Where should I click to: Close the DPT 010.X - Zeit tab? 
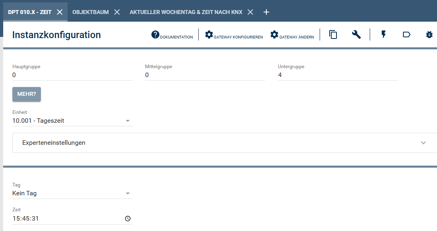[x=60, y=12]
